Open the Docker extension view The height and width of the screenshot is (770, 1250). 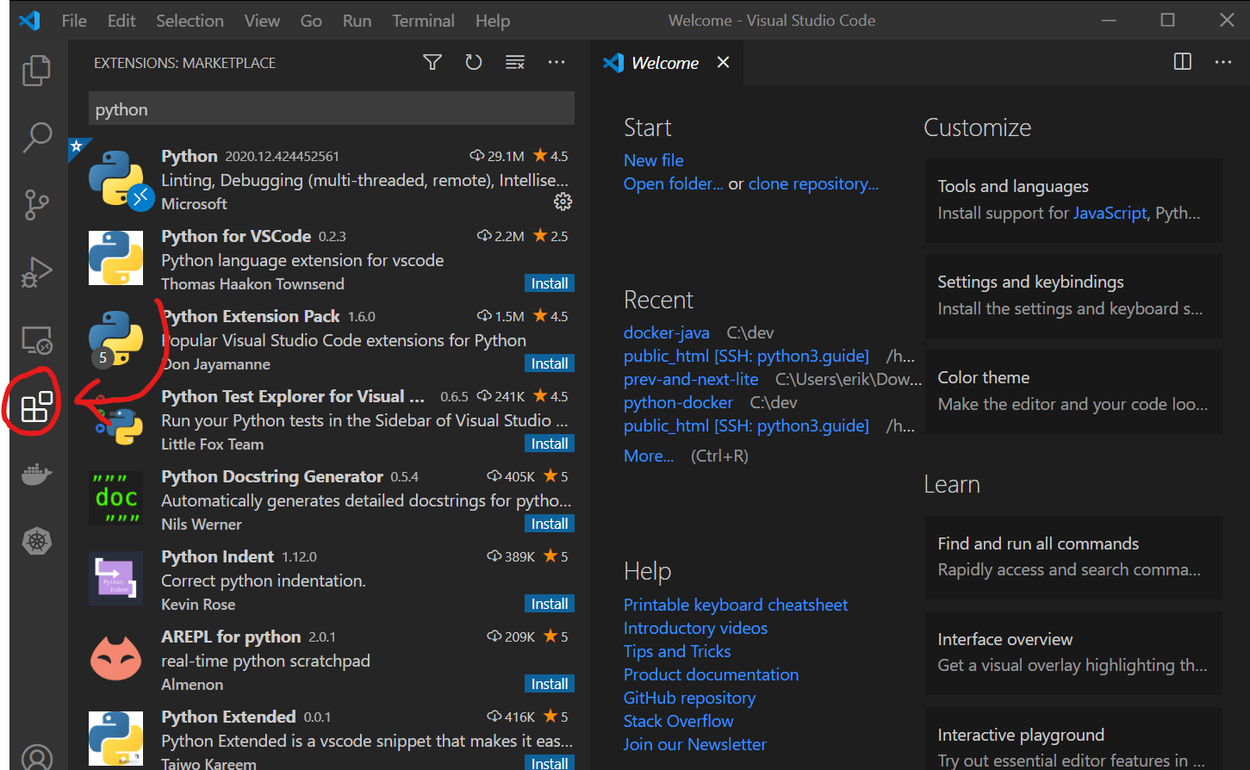tap(36, 473)
